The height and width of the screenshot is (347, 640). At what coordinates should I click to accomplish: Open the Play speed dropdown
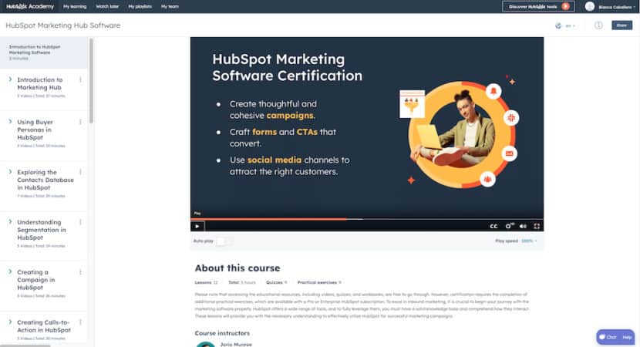[x=528, y=241]
